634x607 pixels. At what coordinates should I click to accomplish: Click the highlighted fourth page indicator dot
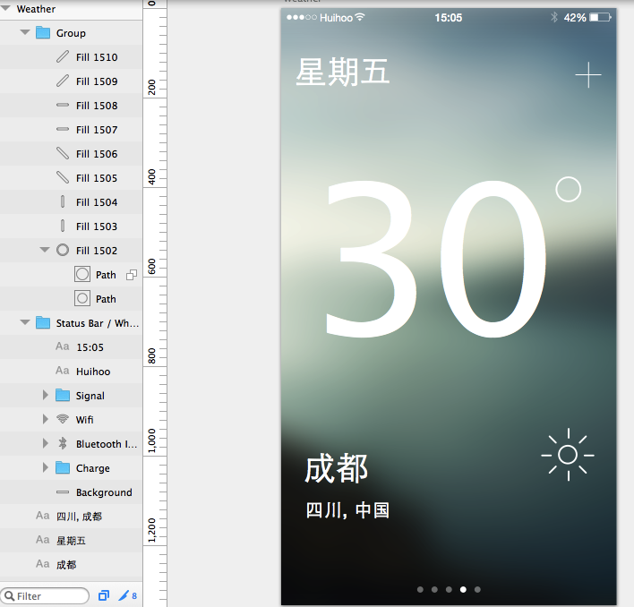pos(463,589)
